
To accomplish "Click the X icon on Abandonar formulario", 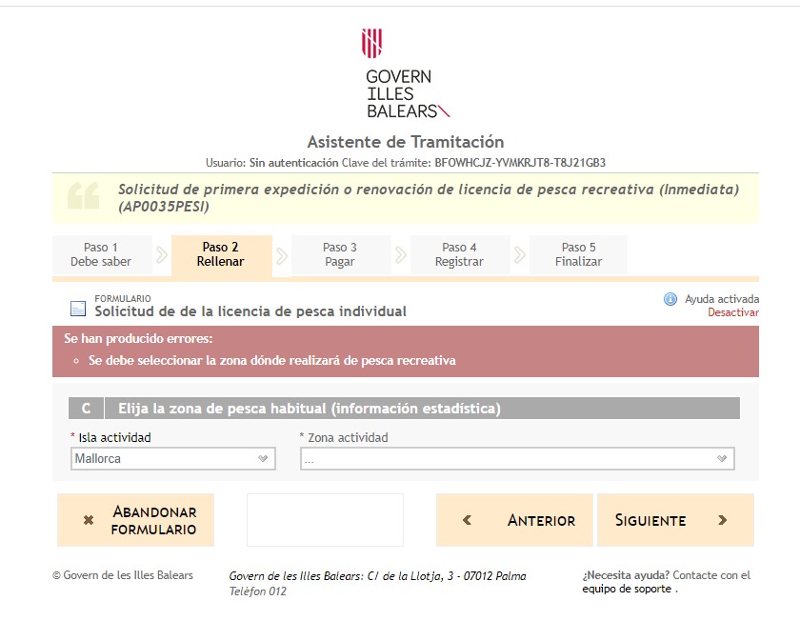I will coord(89,520).
